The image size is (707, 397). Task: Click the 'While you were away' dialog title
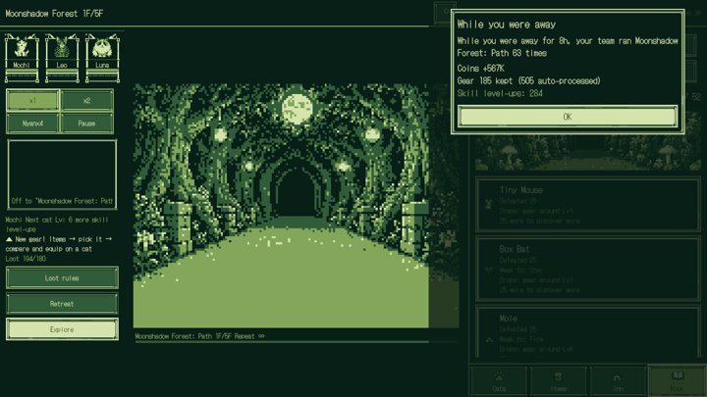[507, 25]
